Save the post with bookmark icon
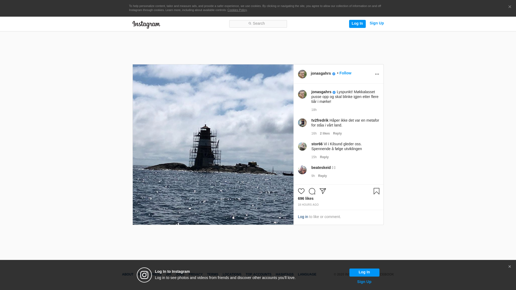This screenshot has height=290, width=516. point(376,191)
